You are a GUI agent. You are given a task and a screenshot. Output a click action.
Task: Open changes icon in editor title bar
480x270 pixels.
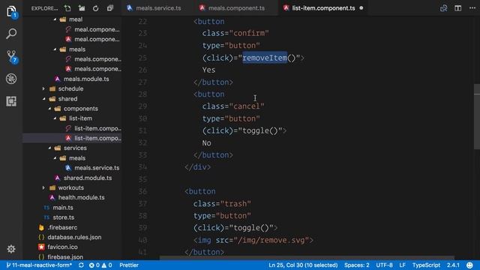443,8
